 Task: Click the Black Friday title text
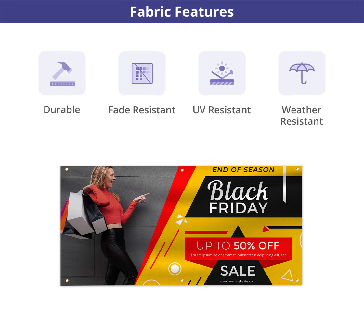click(239, 197)
